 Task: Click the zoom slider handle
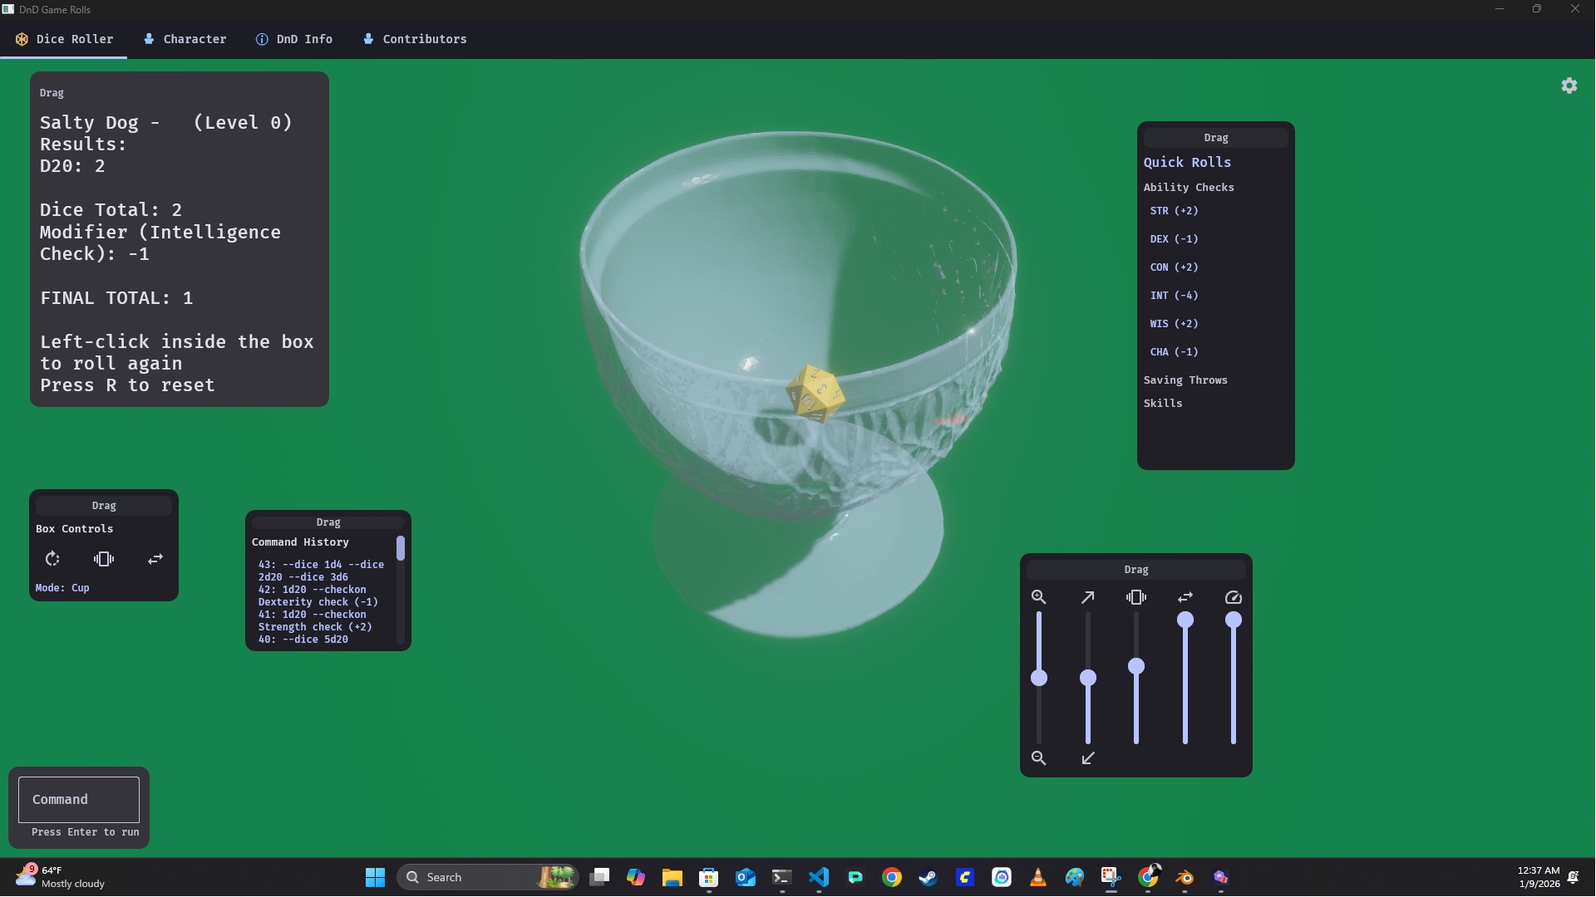coord(1039,679)
